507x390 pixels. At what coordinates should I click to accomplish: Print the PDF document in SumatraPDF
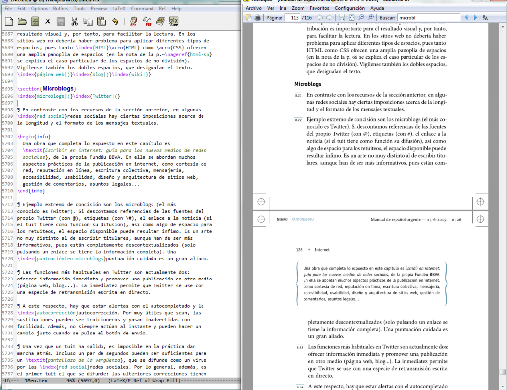pos(257,18)
